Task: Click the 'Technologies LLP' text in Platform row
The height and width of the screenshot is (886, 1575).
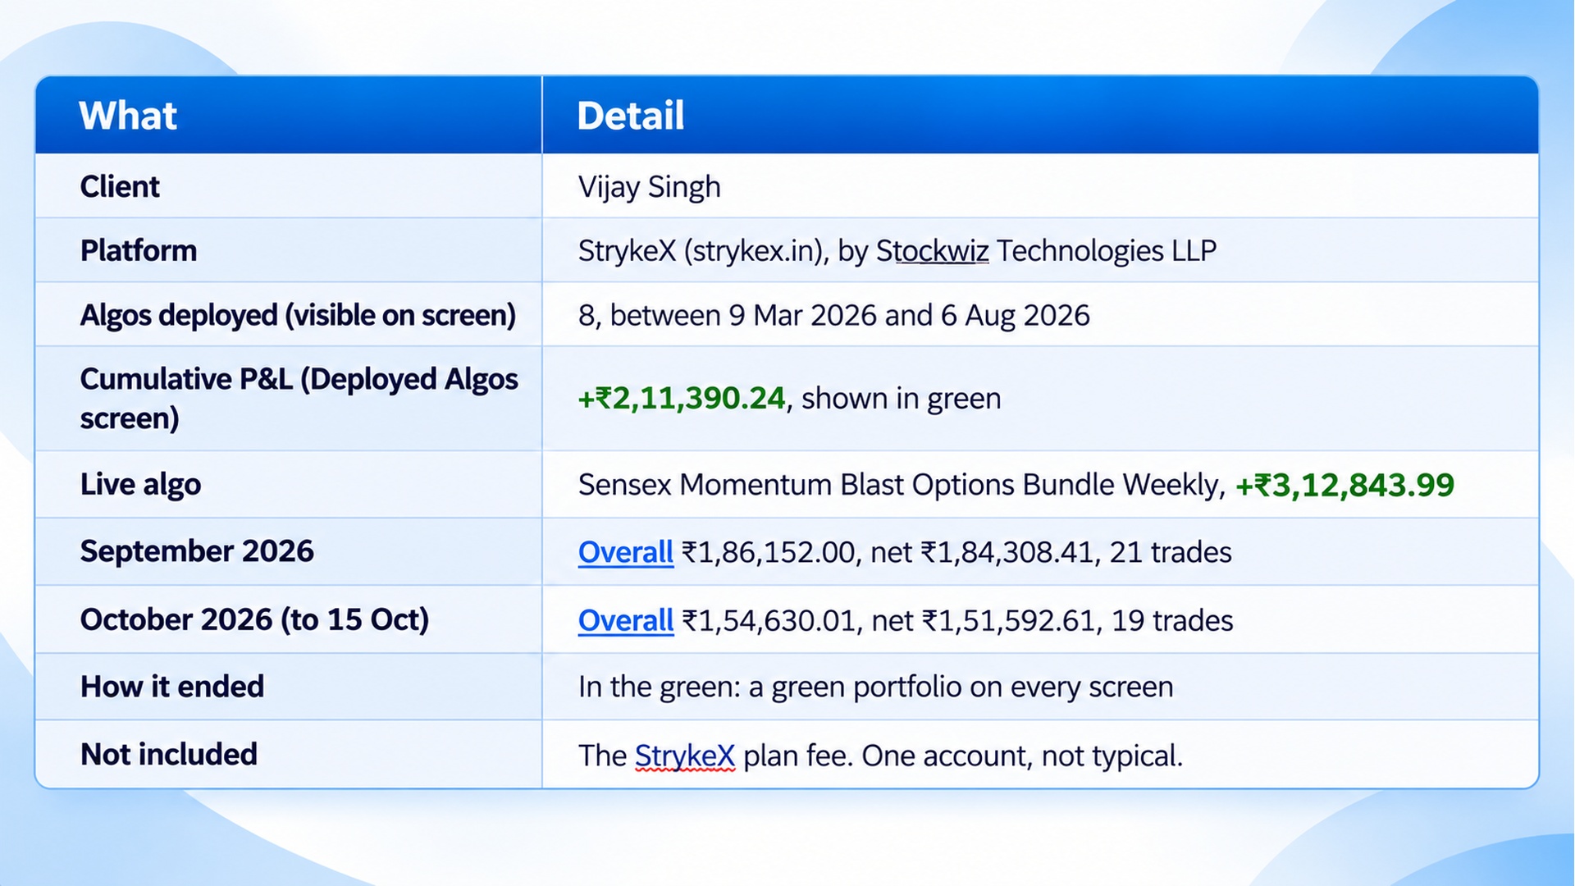Action: (1106, 250)
